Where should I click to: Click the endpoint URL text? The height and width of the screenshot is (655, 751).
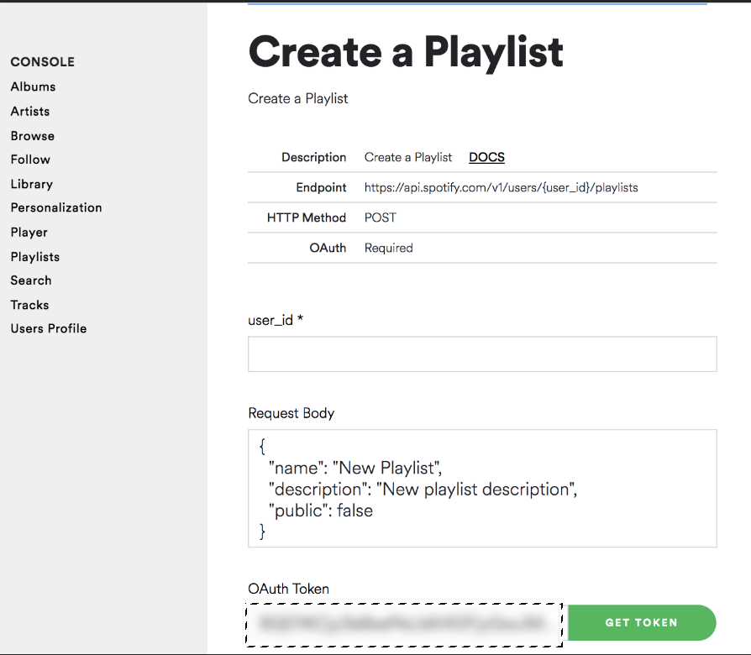click(x=501, y=187)
